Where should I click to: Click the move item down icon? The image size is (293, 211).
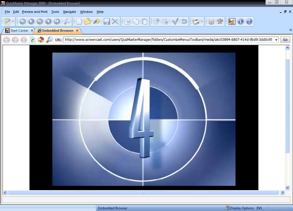[156, 21]
